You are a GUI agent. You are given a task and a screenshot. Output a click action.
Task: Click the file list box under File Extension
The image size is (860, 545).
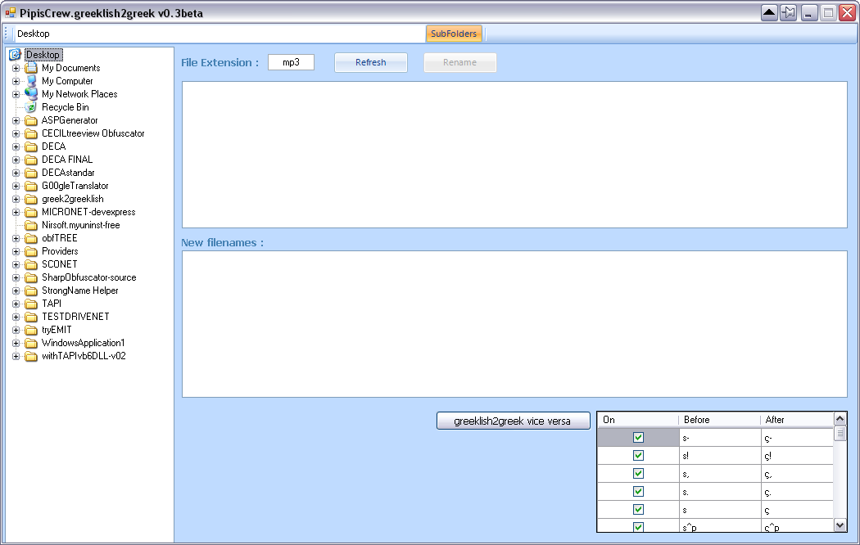pos(514,155)
